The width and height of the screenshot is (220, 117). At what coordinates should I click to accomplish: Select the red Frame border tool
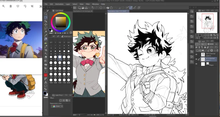tap(46, 75)
